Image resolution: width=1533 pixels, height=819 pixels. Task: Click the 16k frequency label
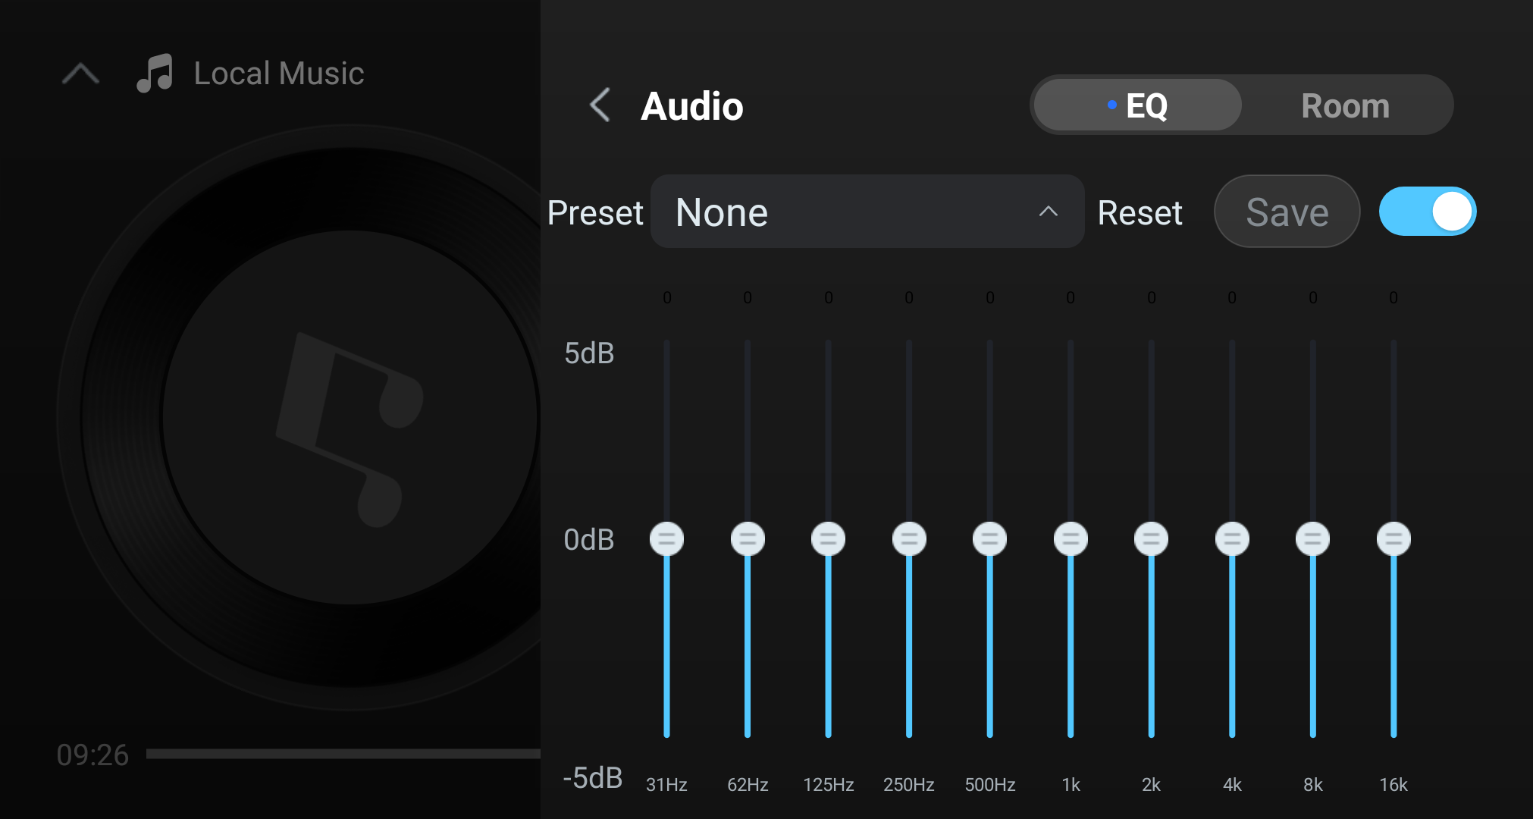1393,785
